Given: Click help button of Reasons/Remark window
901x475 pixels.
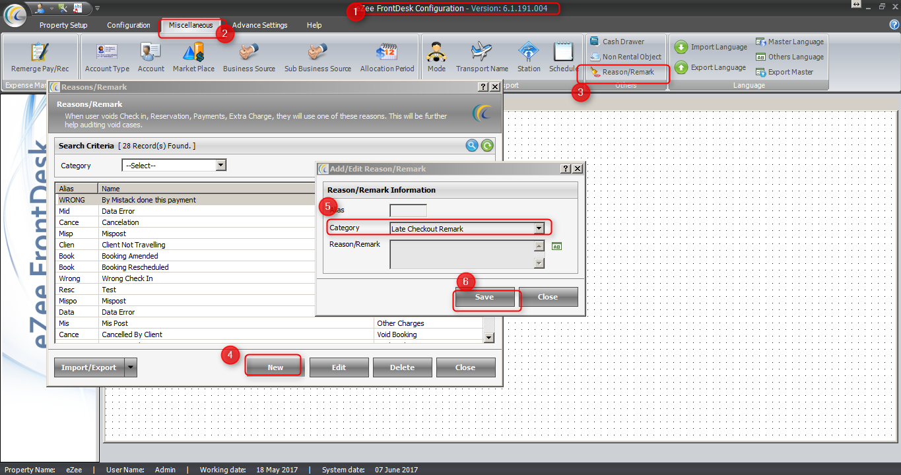Looking at the screenshot, I should click(x=483, y=86).
